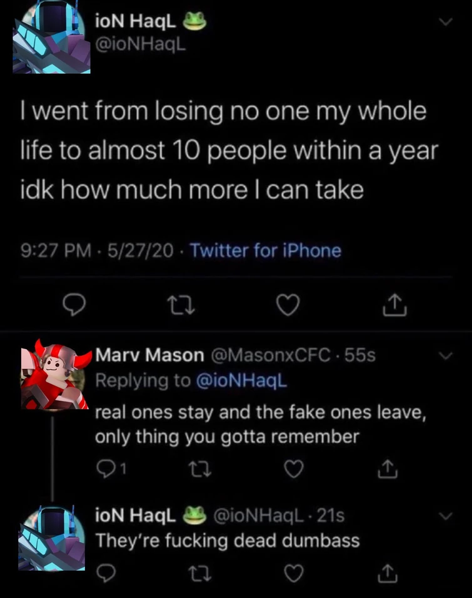Screen dimensions: 472x598
Task: Share ioN HaqL's bottom reply
Action: tap(388, 572)
